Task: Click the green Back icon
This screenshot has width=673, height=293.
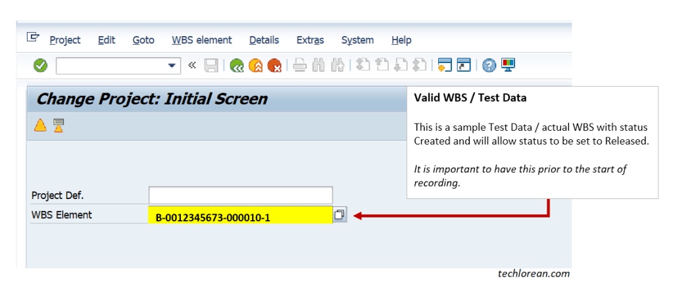Action: pos(236,66)
